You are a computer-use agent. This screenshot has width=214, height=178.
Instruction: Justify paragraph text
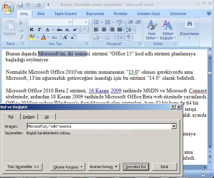120,30
